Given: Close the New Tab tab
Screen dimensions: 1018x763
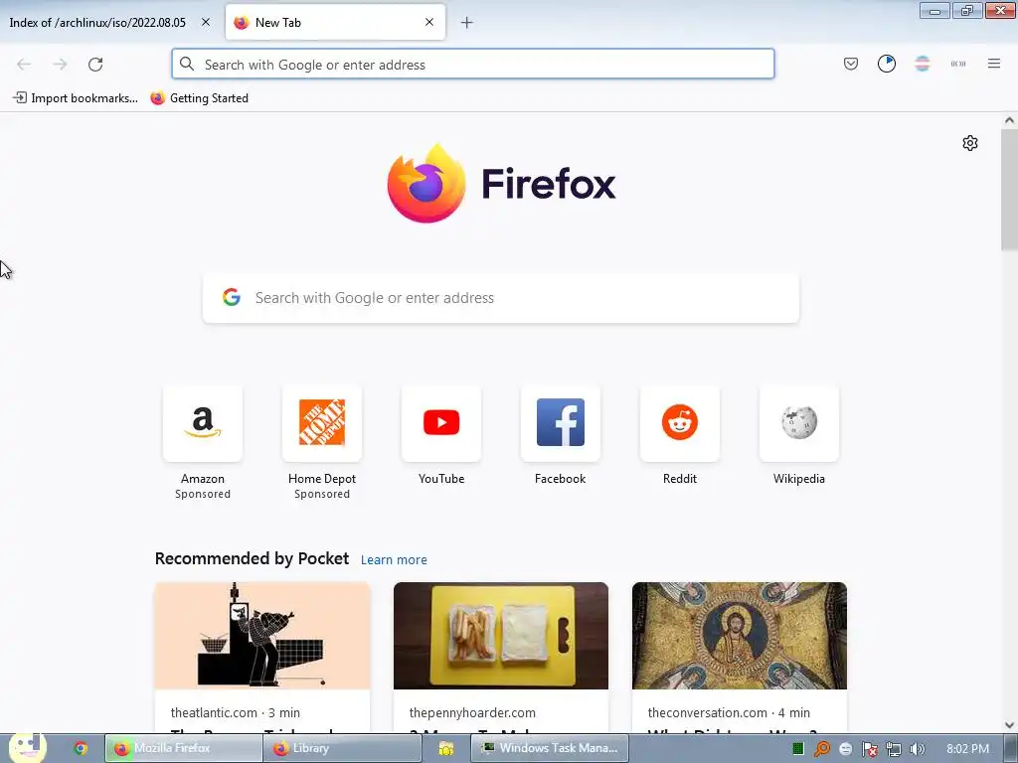Looking at the screenshot, I should pyautogui.click(x=429, y=22).
